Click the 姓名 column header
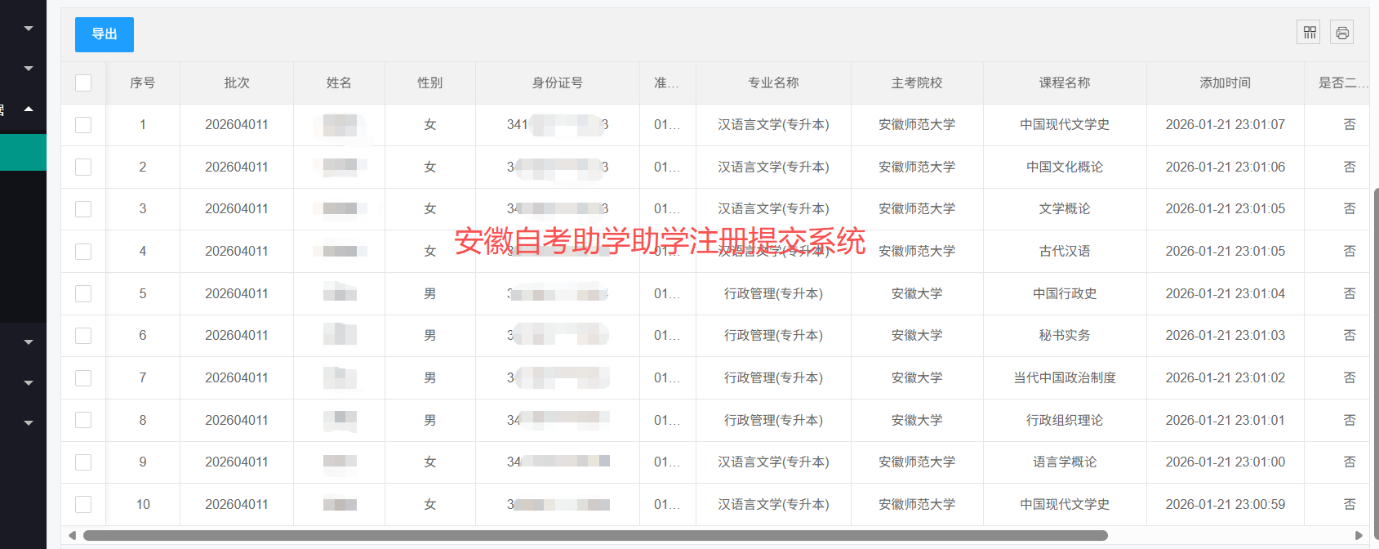This screenshot has width=1379, height=549. point(339,83)
